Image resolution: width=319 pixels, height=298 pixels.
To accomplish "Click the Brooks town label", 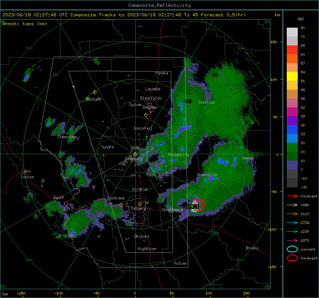I will (x=252, y=248).
